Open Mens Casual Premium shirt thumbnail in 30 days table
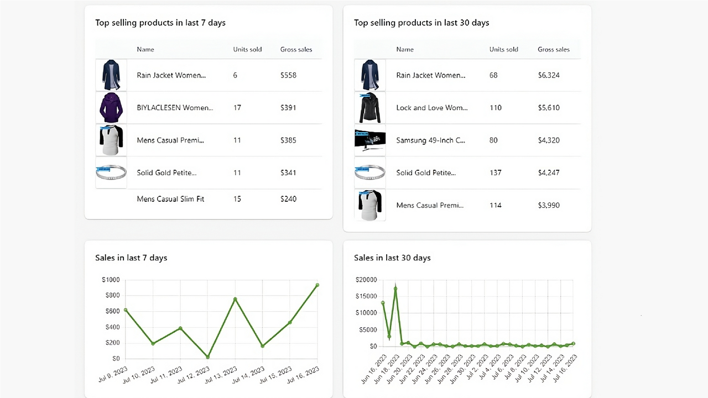 (370, 205)
